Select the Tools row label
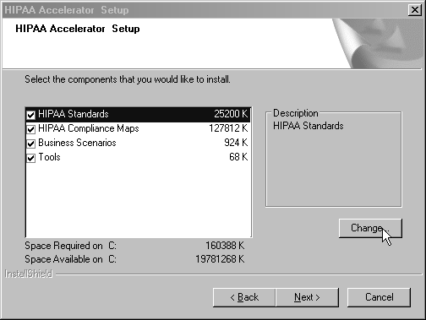 coord(49,157)
